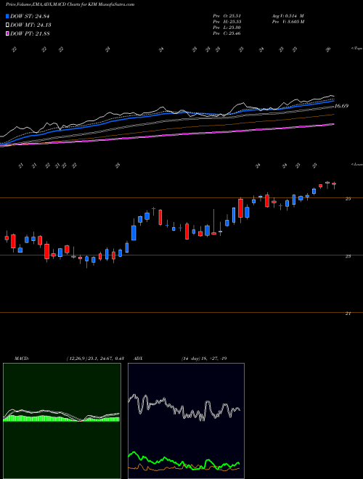
Task: Click the '<Lows' label at right edge
Action: click(x=356, y=164)
